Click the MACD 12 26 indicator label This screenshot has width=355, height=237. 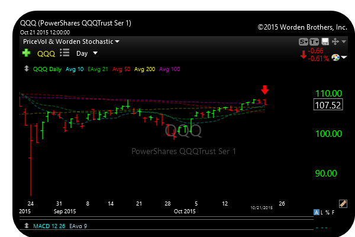[x=49, y=226]
